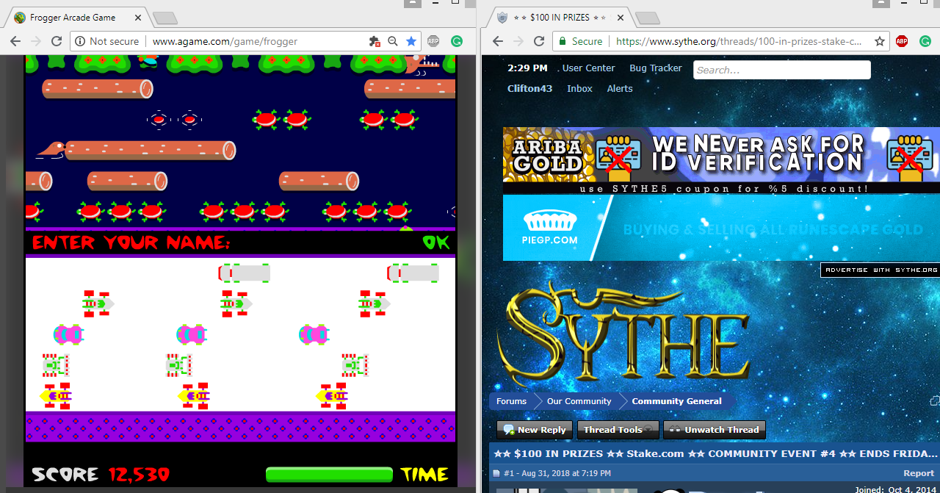This screenshot has height=493, width=940.
Task: Open the Alerts link
Action: click(620, 89)
